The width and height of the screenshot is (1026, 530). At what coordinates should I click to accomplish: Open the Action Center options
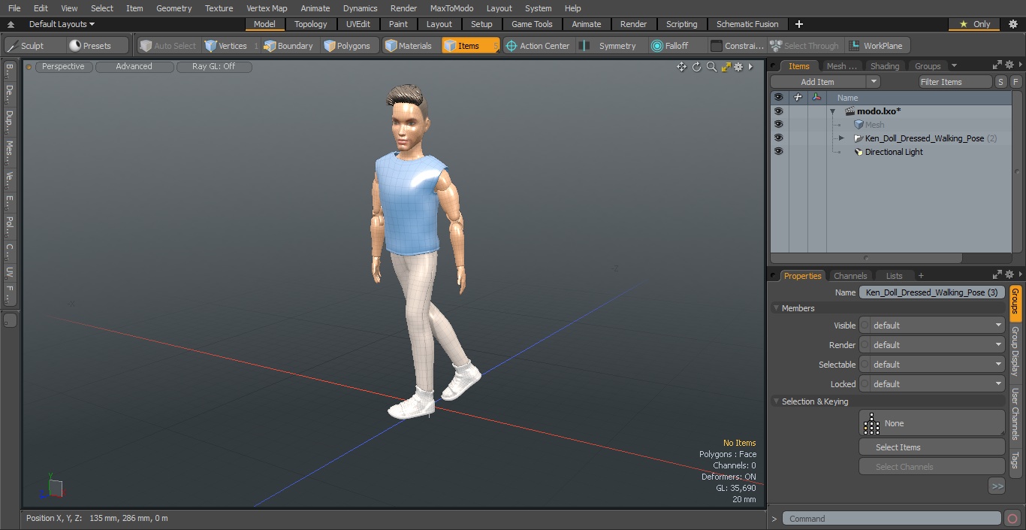pyautogui.click(x=538, y=46)
